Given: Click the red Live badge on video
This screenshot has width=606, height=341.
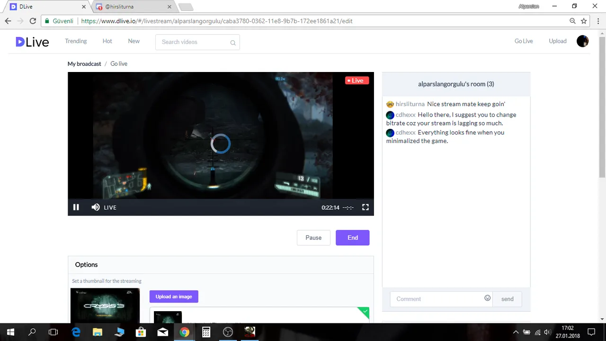Looking at the screenshot, I should pos(357,81).
